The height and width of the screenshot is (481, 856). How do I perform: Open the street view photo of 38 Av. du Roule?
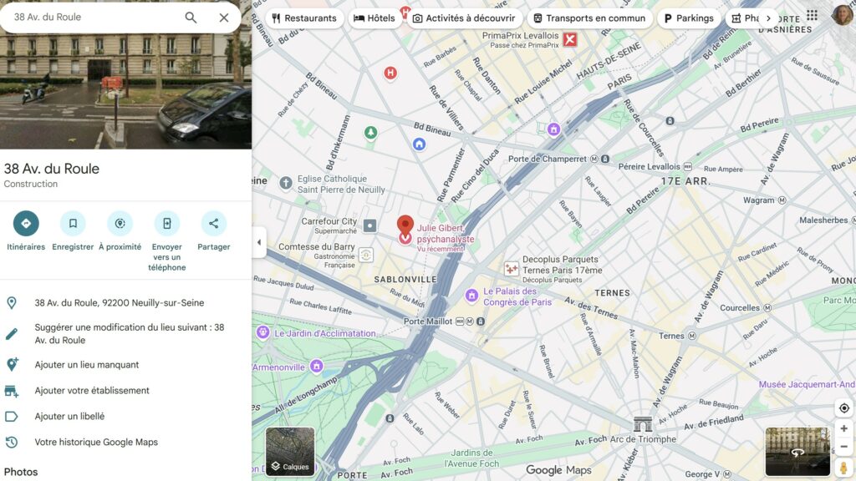(125, 90)
